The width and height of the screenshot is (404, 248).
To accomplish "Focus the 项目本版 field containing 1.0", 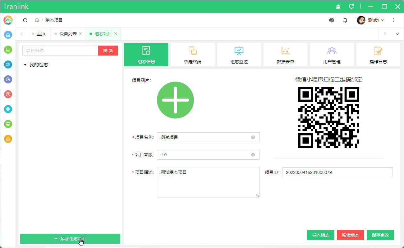I will (x=208, y=155).
